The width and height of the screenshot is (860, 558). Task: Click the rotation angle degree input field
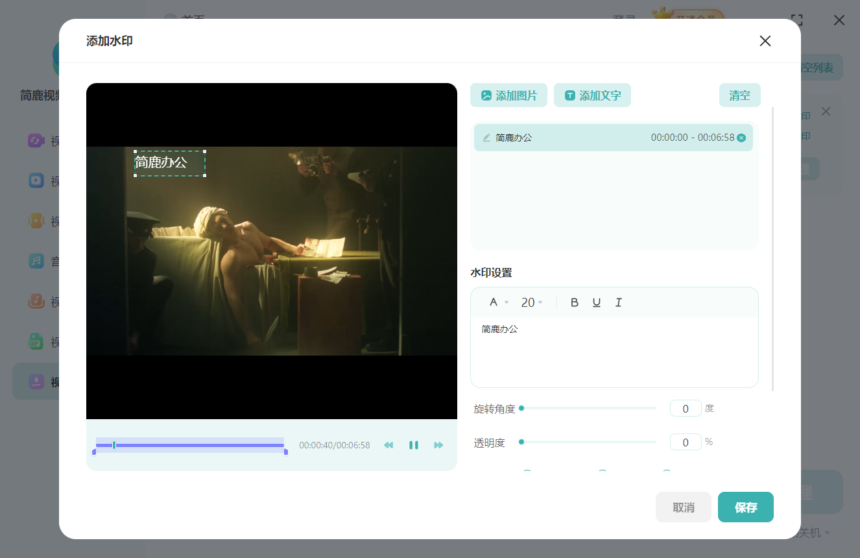coord(685,408)
